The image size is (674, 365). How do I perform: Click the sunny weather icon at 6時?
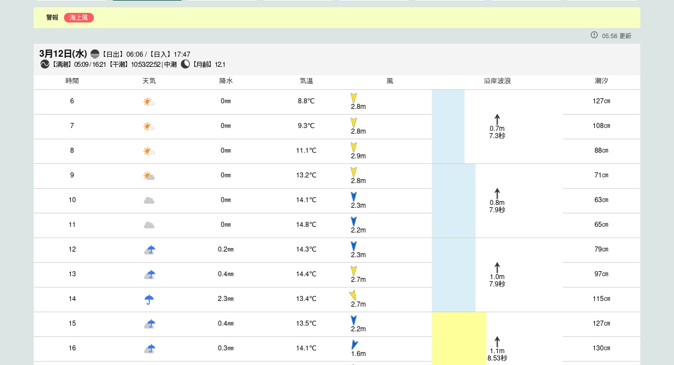[149, 102]
